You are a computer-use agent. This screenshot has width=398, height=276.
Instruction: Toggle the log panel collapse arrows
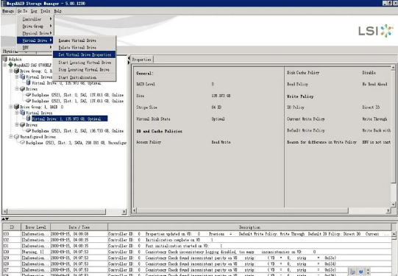6,219
